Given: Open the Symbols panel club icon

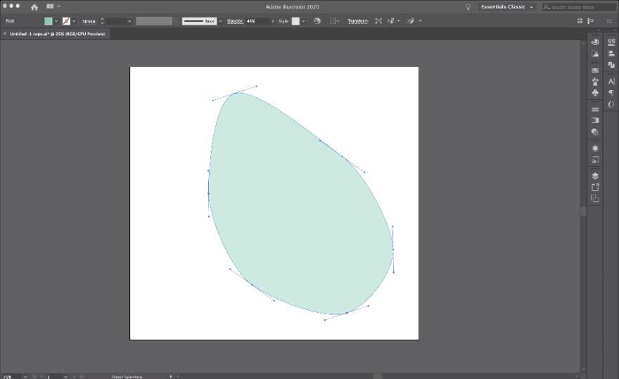Looking at the screenshot, I should click(595, 92).
